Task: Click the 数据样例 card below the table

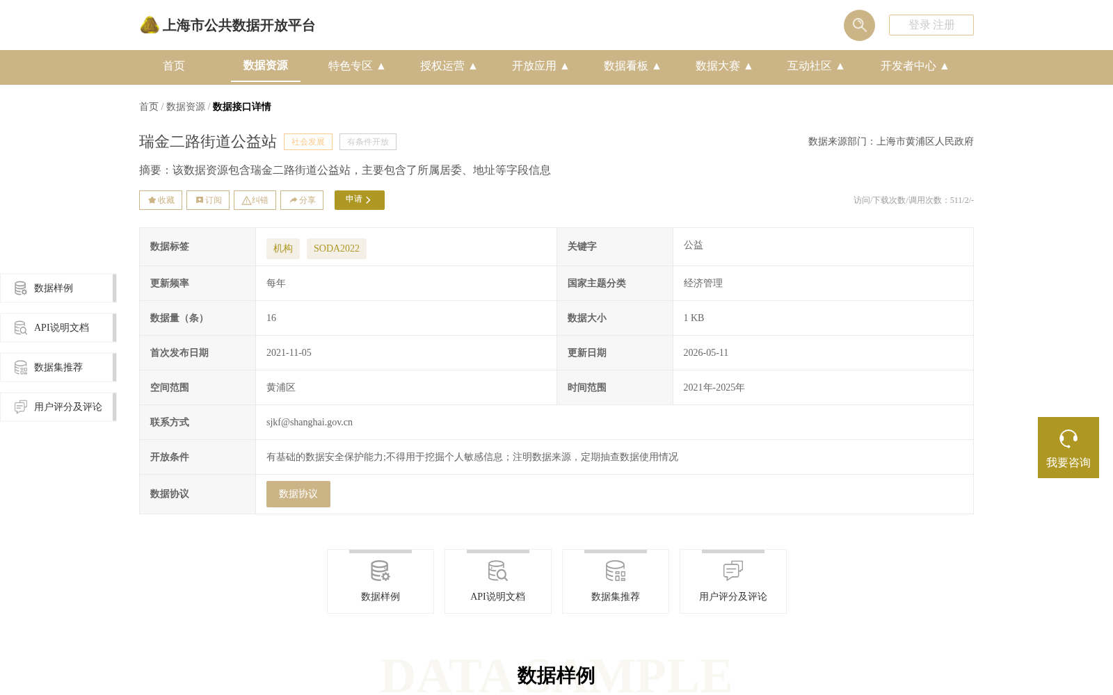Action: (x=381, y=582)
